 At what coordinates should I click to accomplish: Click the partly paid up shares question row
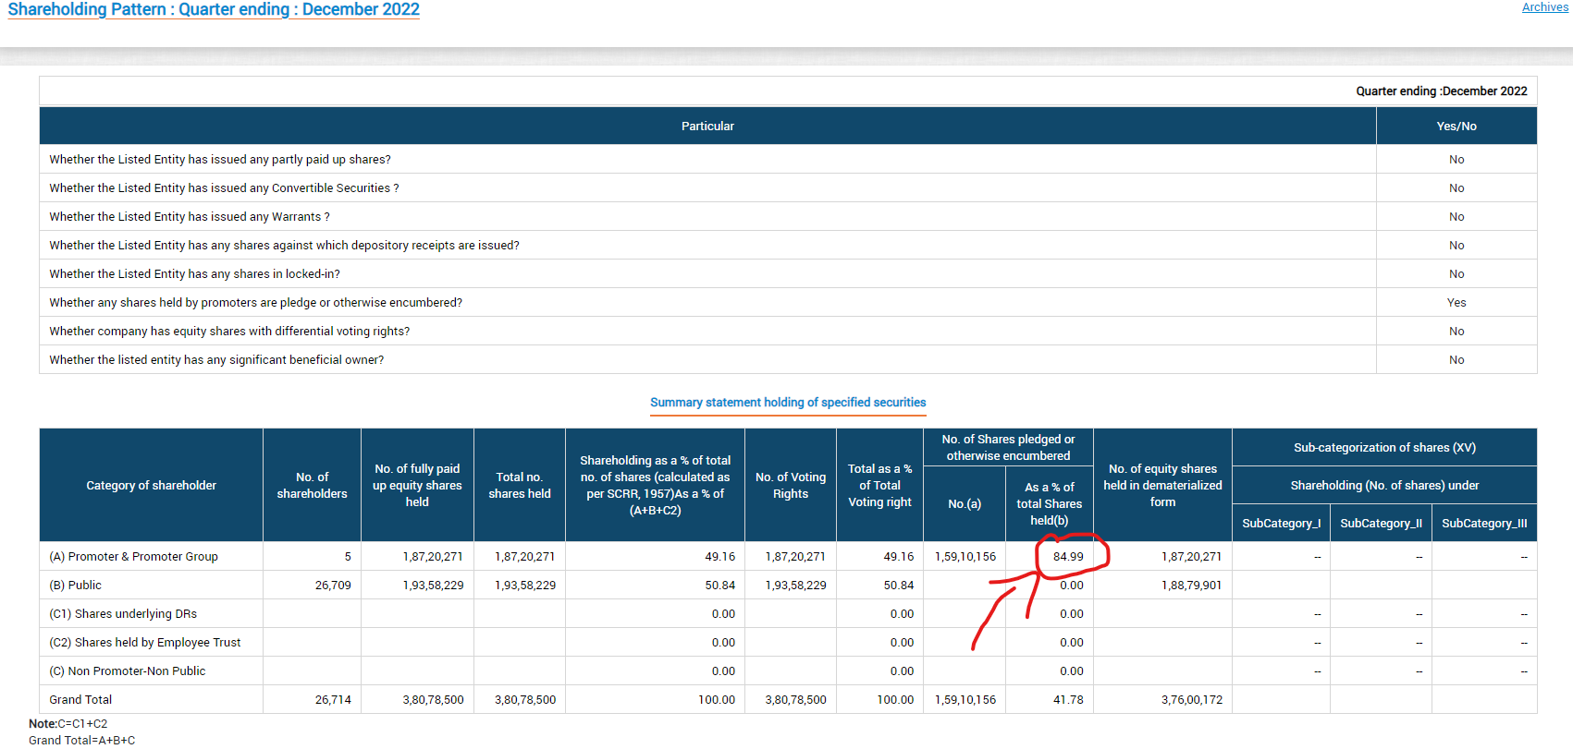click(220, 160)
